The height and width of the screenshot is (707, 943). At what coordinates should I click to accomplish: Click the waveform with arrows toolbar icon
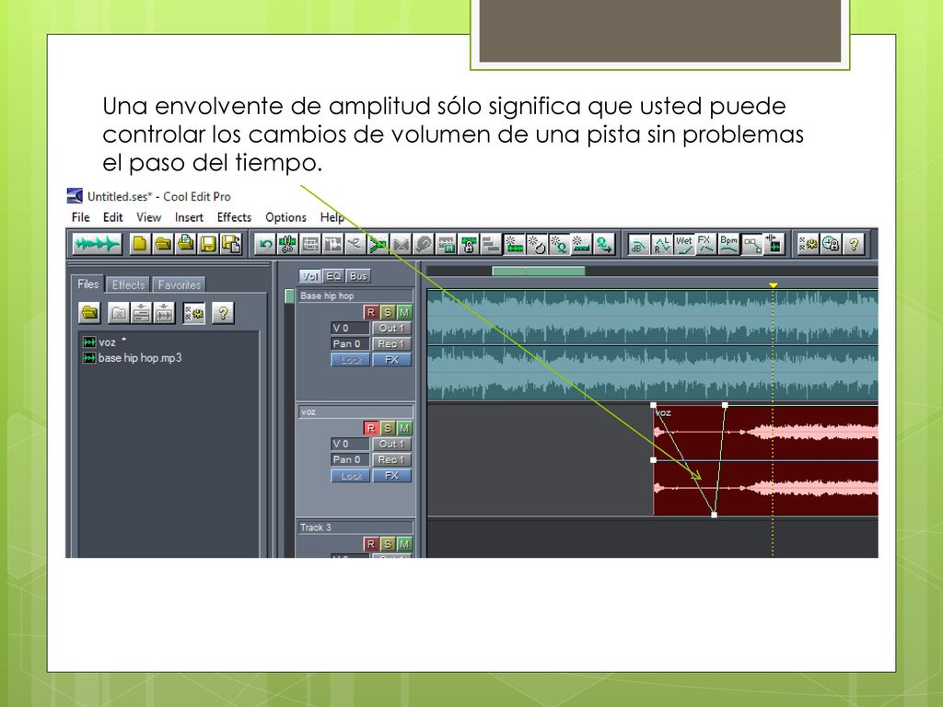coord(774,244)
